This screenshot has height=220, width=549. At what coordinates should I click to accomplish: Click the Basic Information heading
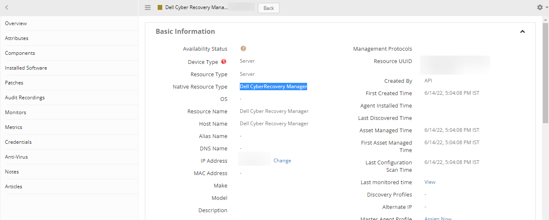click(185, 31)
